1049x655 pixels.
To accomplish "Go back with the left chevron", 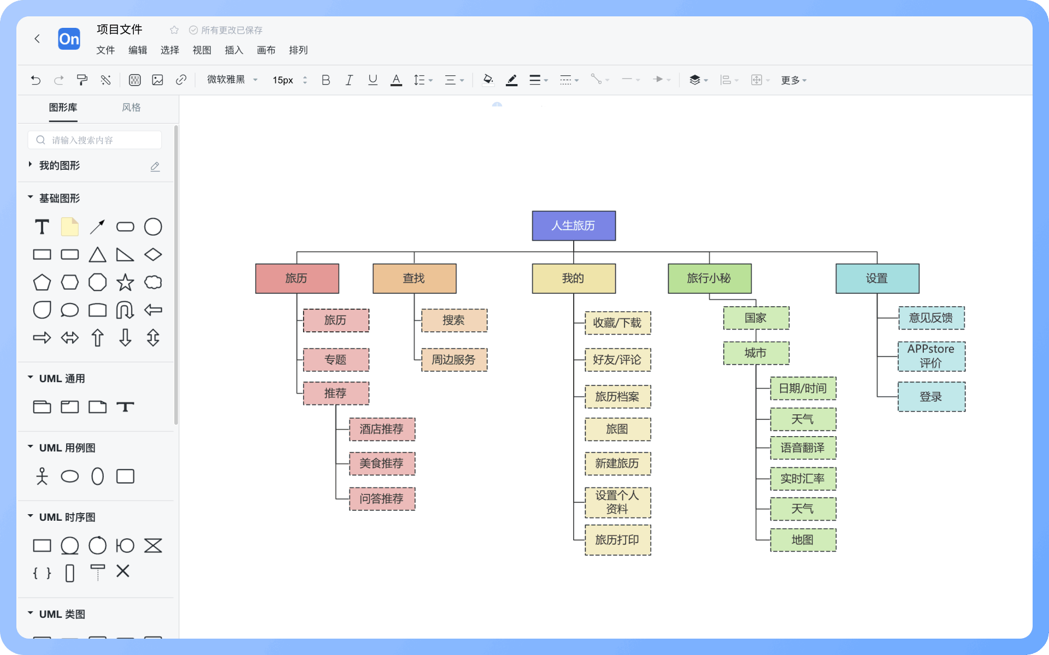I will [x=37, y=39].
